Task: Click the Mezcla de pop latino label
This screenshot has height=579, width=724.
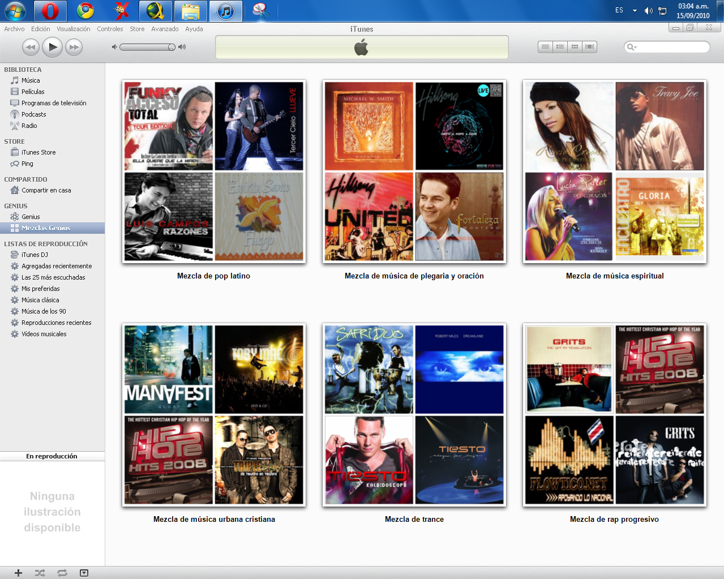Action: pos(213,276)
